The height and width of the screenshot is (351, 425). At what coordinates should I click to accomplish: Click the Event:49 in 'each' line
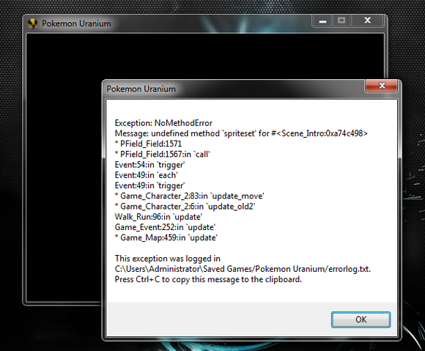(x=146, y=175)
